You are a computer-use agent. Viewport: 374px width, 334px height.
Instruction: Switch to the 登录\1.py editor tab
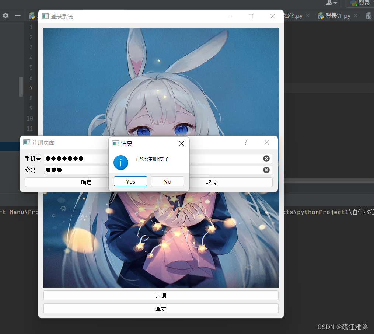click(338, 16)
